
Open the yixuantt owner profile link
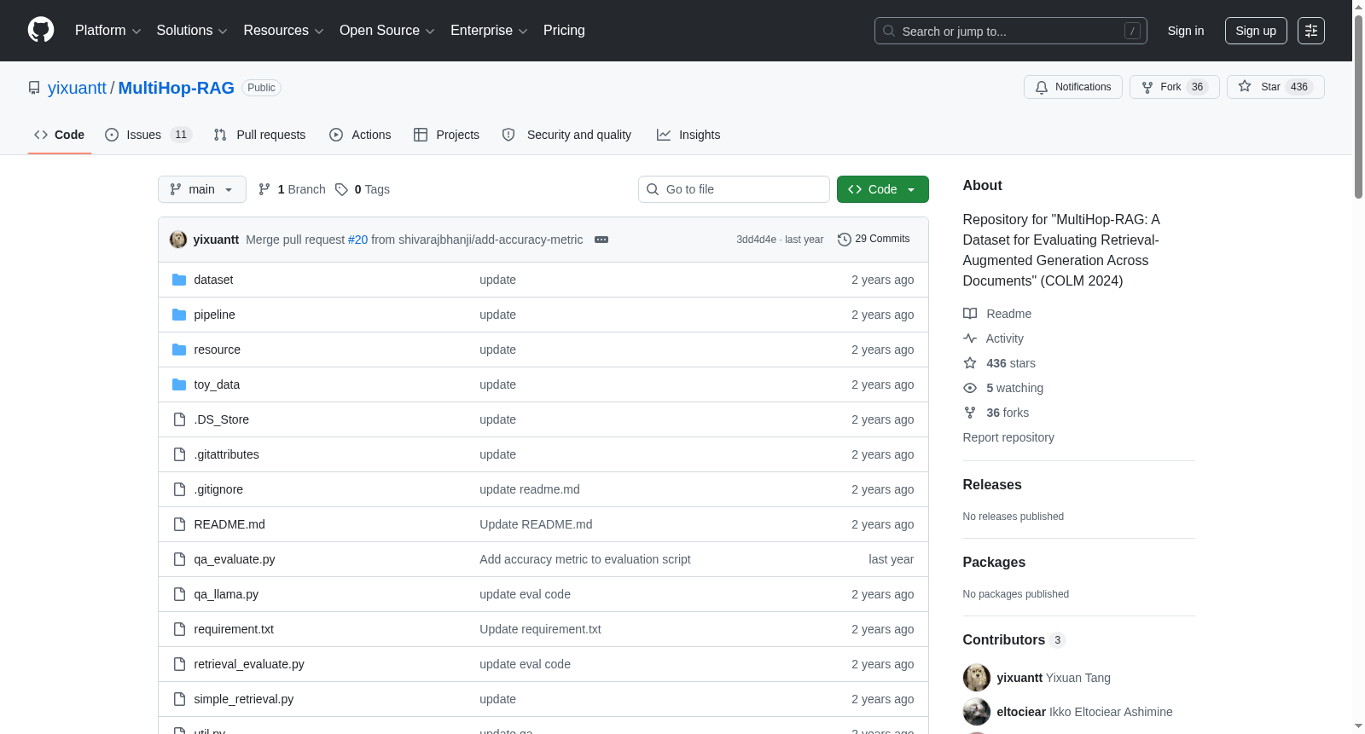[x=77, y=88]
